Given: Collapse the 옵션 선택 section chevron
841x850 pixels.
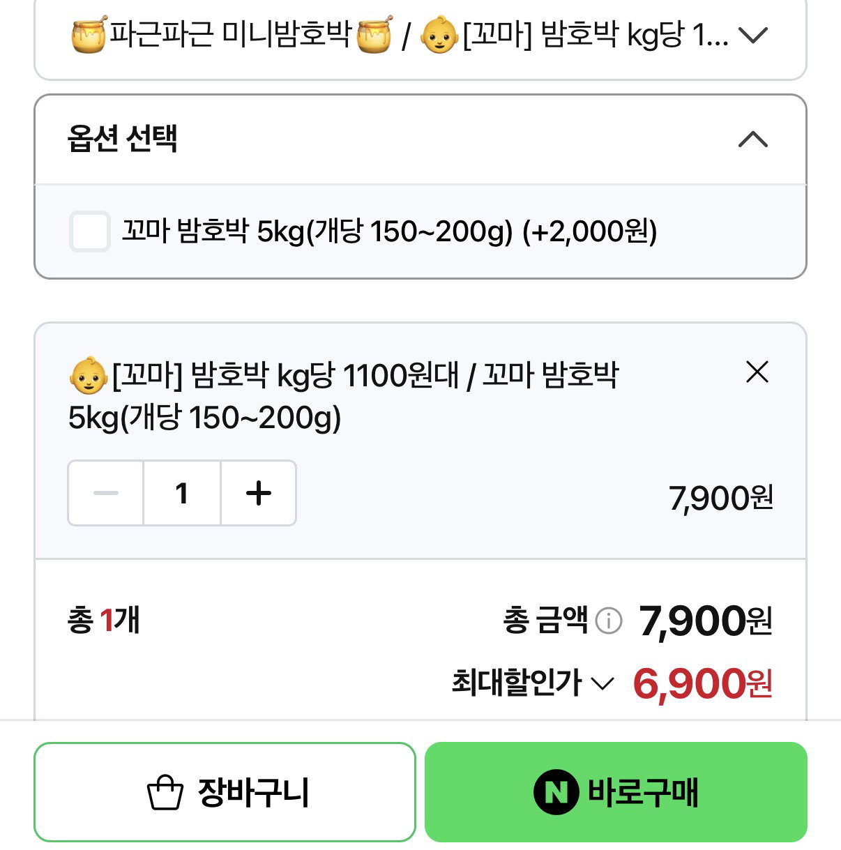Looking at the screenshot, I should click(x=753, y=139).
